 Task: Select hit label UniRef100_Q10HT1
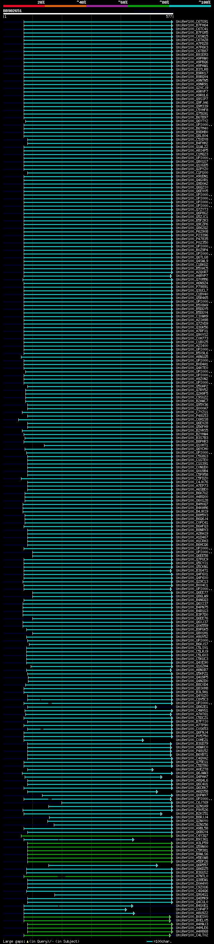tap(192, 446)
